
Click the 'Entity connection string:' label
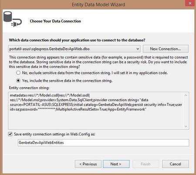[x=29, y=88]
